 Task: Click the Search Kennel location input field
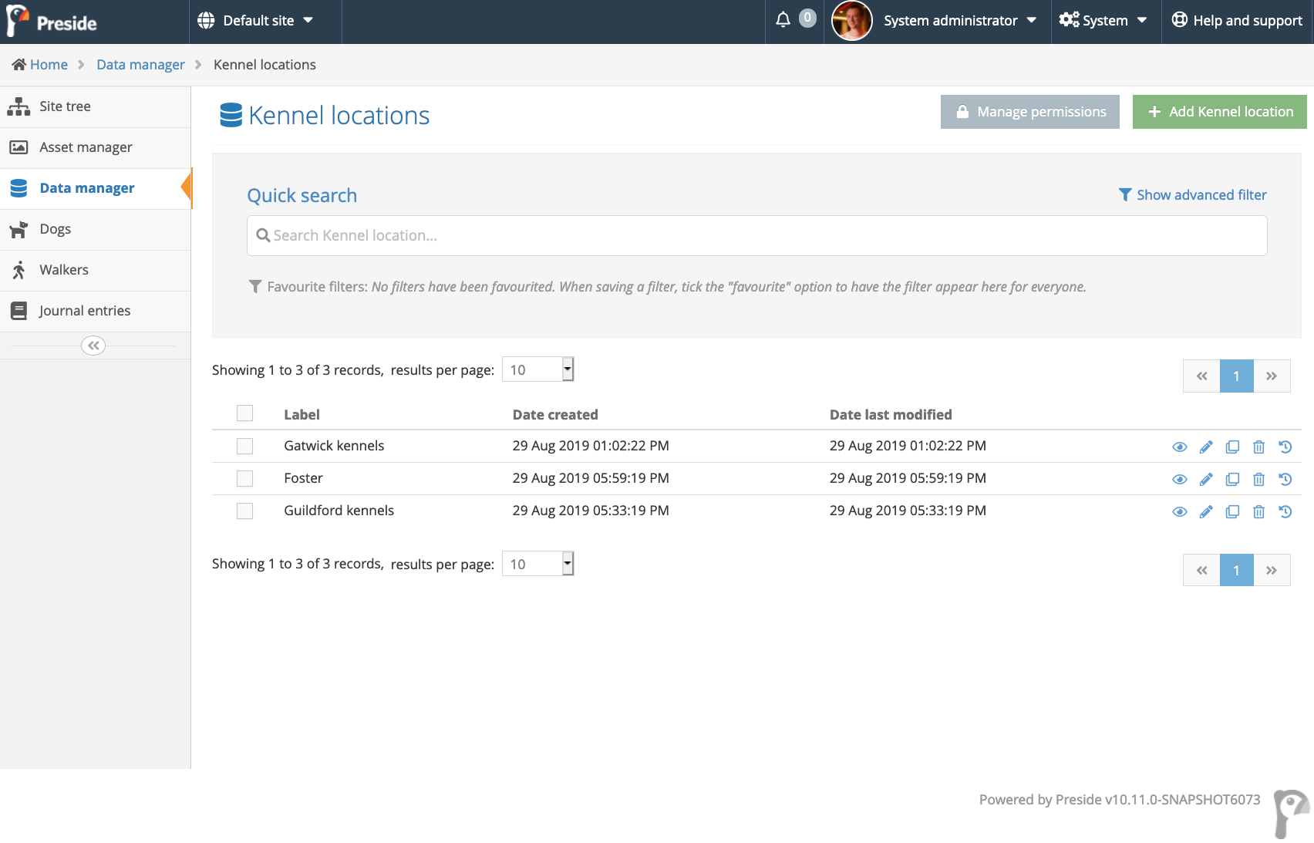(x=756, y=235)
